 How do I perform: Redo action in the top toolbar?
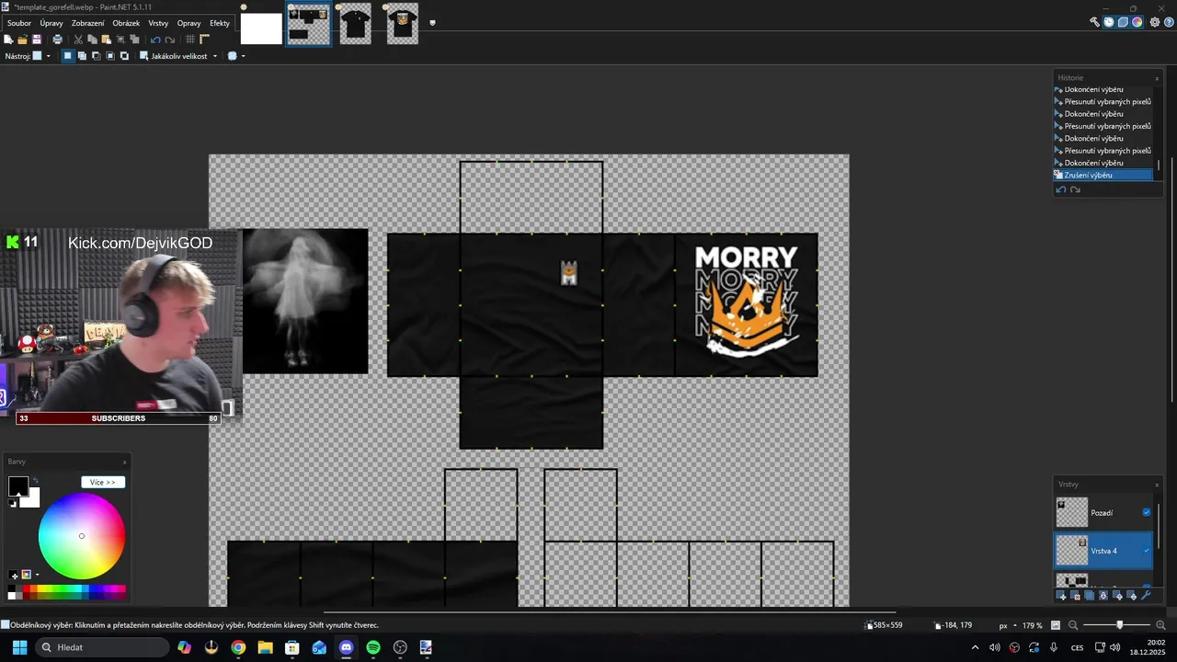coord(170,40)
